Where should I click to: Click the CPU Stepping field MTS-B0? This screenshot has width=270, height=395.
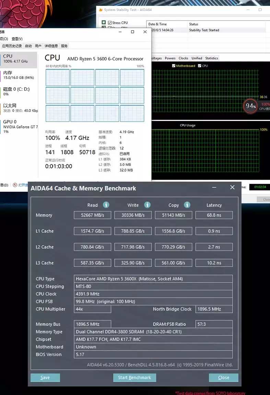click(153, 286)
